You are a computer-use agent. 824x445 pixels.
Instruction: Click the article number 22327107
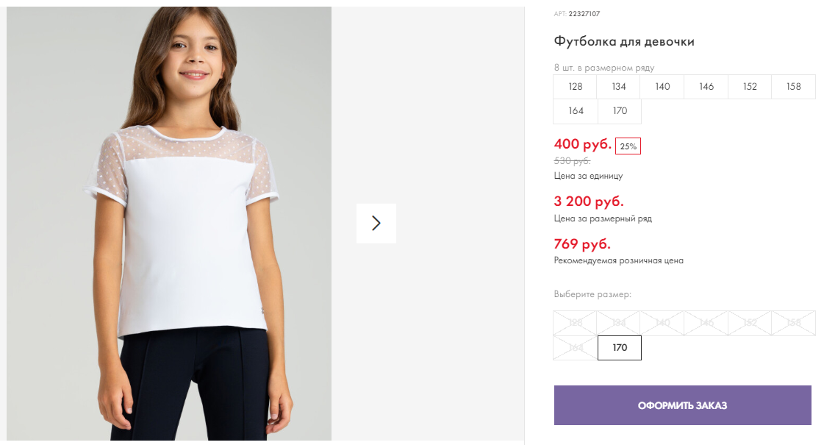coord(584,14)
